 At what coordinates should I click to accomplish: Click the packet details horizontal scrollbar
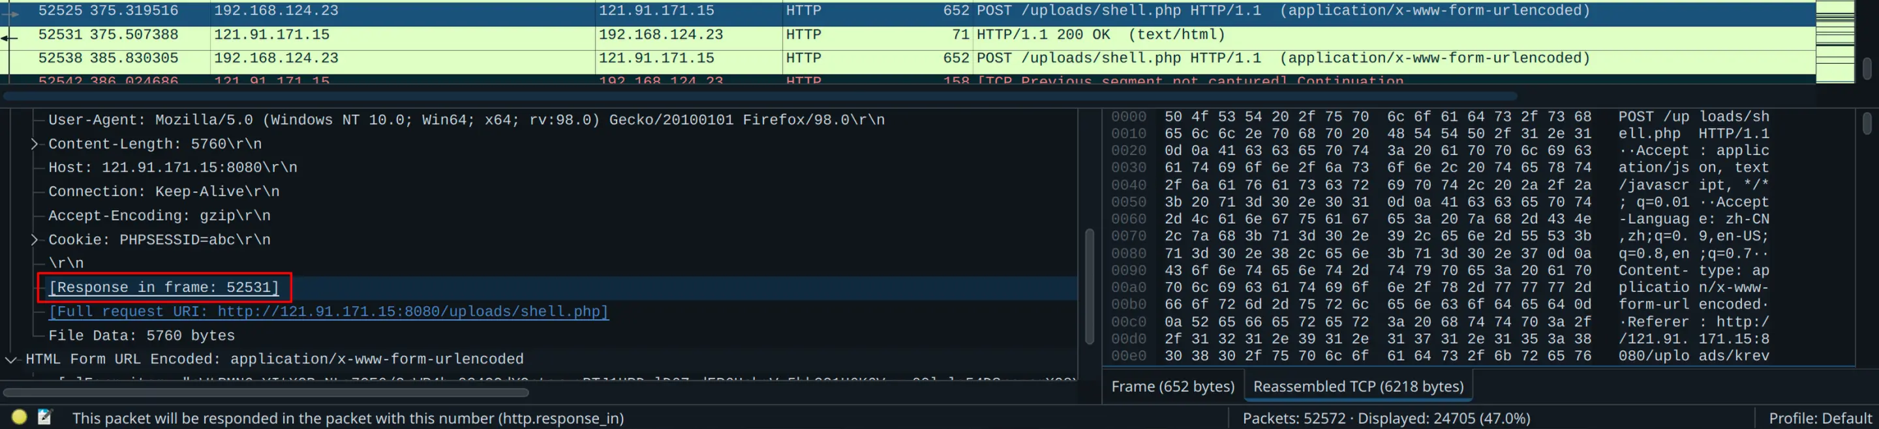pos(266,392)
